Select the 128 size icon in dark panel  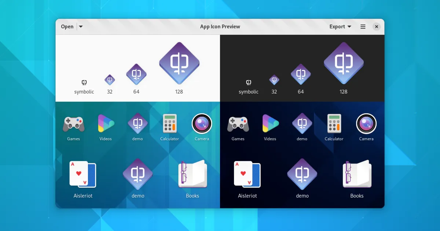tap(344, 63)
